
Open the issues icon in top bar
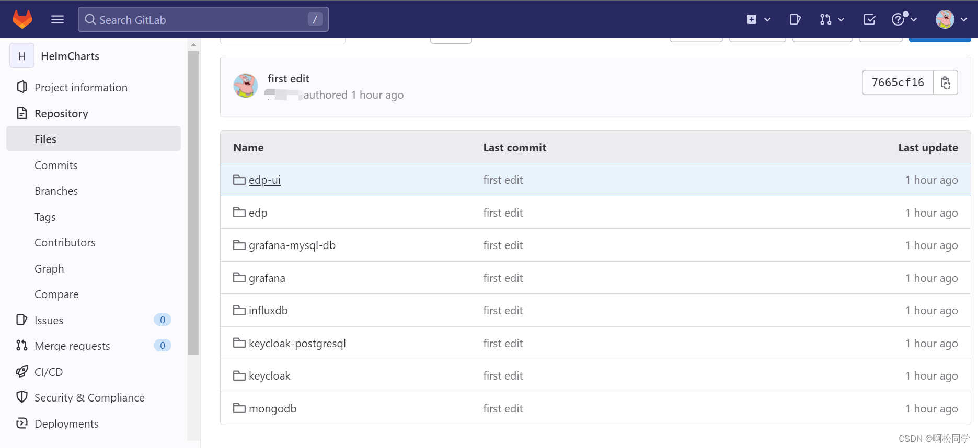(795, 19)
